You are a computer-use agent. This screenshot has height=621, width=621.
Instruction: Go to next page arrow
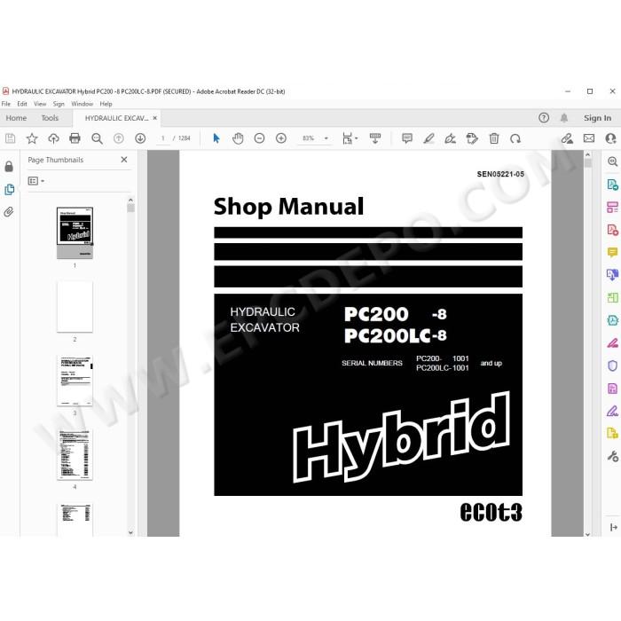pos(140,138)
